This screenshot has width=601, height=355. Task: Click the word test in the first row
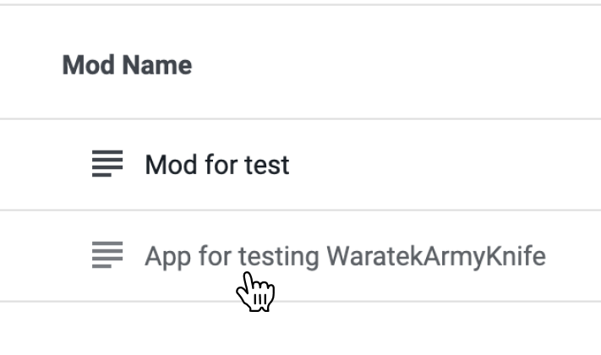click(x=267, y=165)
